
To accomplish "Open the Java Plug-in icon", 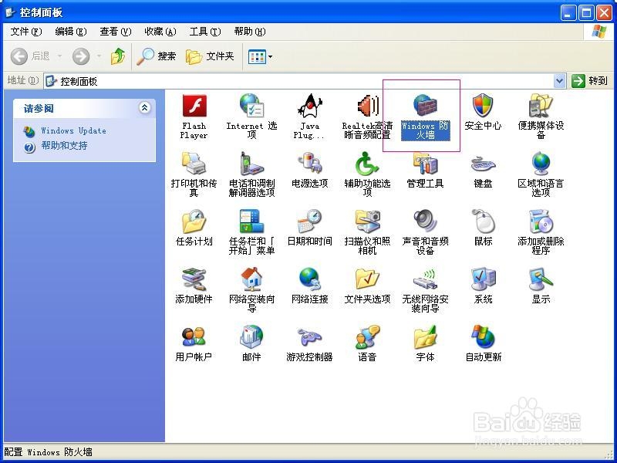I will (310, 106).
